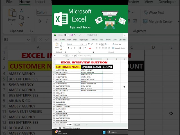Set Middle Align in center Excel ribbon
180x135 pixels.
[x=100, y=44]
